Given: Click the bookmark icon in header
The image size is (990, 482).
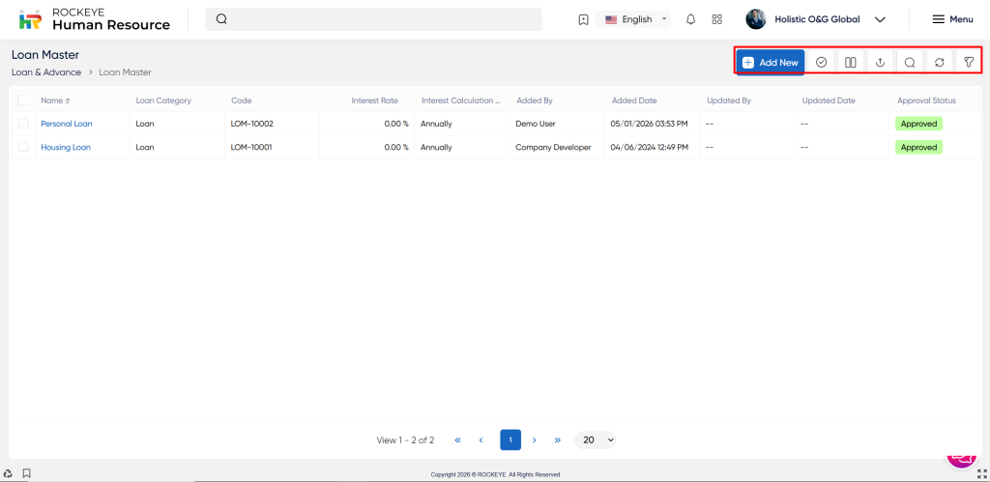Looking at the screenshot, I should 583,19.
